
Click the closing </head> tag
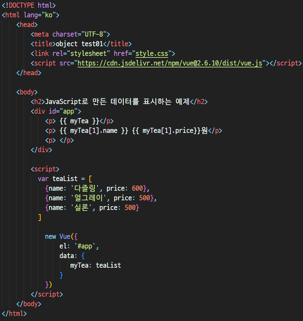29,73
